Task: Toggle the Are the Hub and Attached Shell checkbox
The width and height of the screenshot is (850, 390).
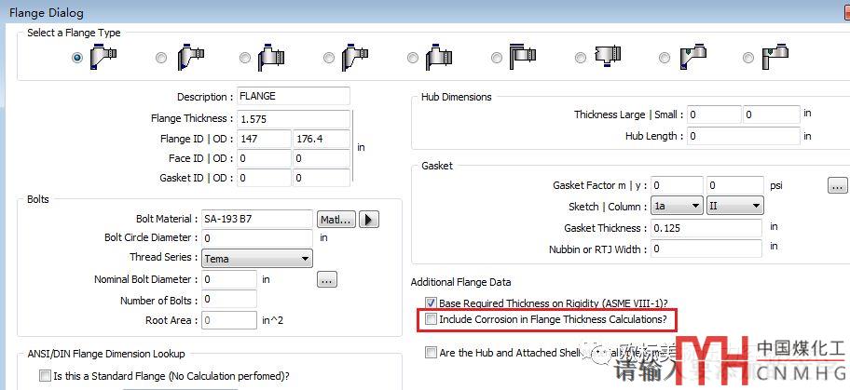Action: coord(431,353)
